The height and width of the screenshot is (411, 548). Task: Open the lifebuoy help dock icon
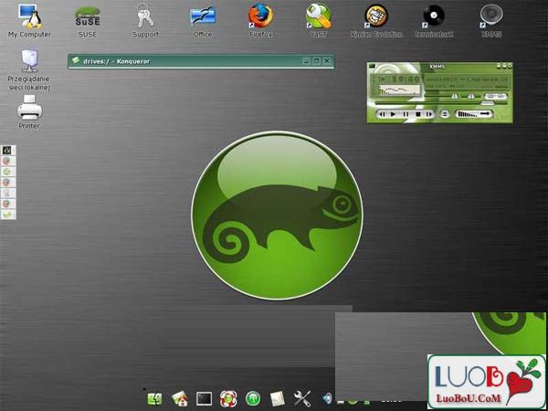(x=228, y=399)
